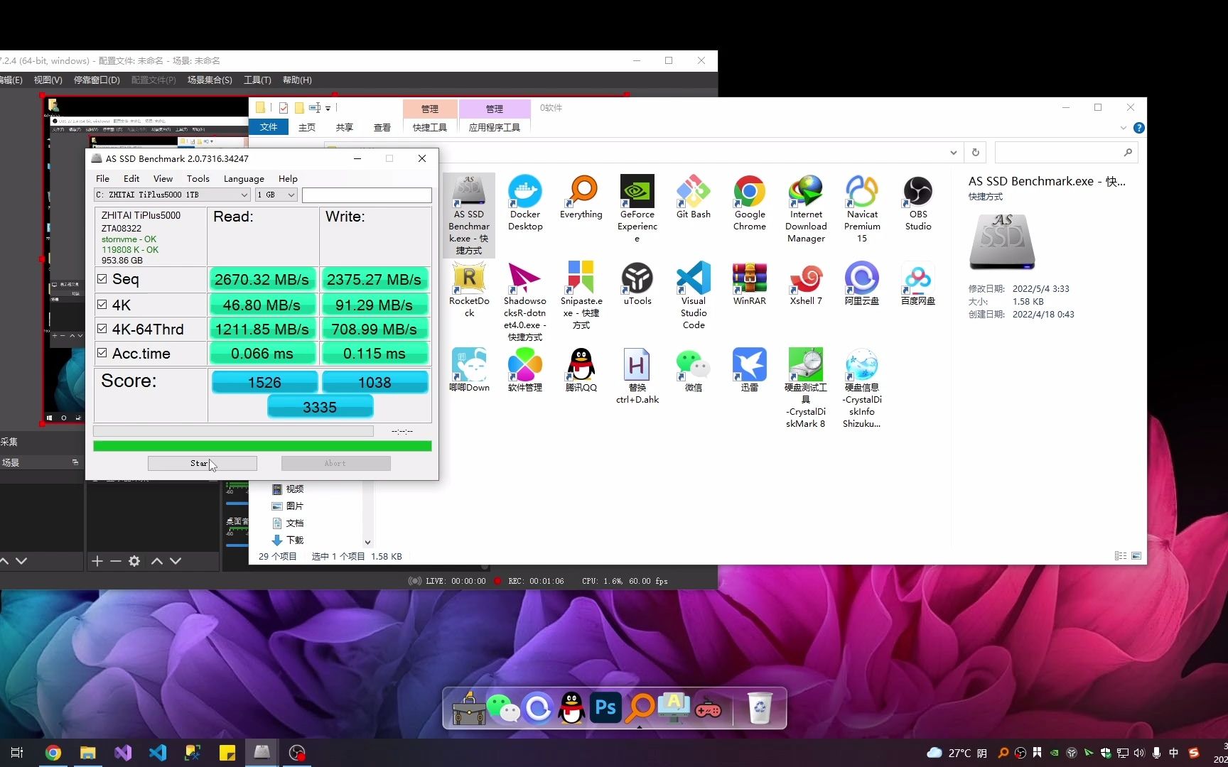
Task: Toggle item checkboxes in Explorer quick access toolbar
Action: pos(284,108)
